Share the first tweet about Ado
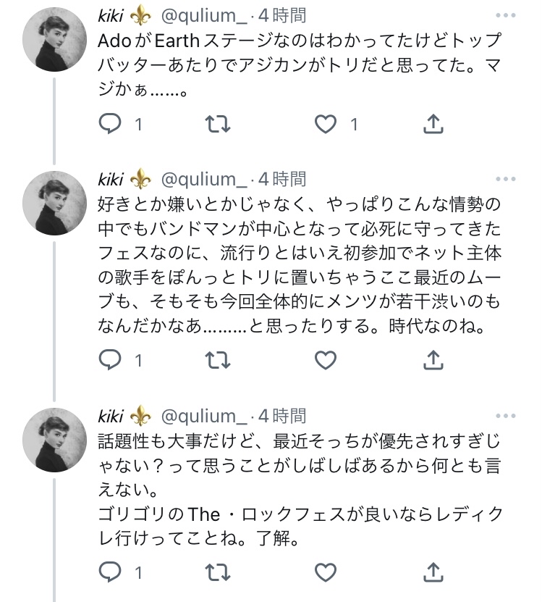The image size is (542, 602). pos(433,125)
